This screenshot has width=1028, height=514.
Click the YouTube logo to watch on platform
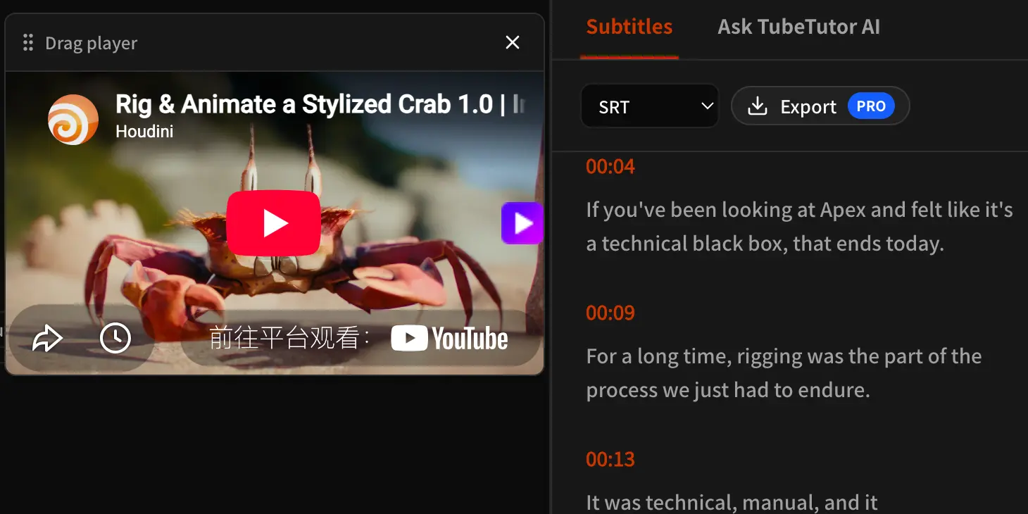(449, 339)
